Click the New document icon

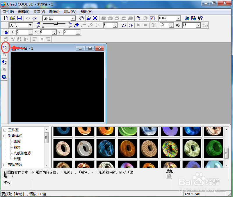pyautogui.click(x=6, y=18)
